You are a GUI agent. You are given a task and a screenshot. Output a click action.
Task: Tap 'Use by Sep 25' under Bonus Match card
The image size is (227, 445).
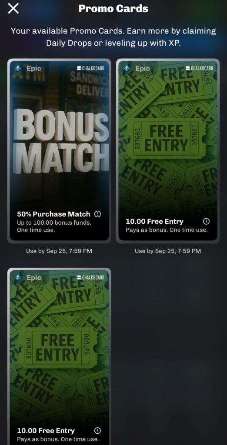(59, 251)
